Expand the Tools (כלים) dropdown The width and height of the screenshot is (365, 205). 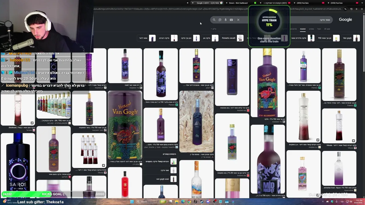click(x=214, y=29)
